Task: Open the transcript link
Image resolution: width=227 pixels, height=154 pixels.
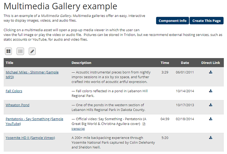Action: 78,129
